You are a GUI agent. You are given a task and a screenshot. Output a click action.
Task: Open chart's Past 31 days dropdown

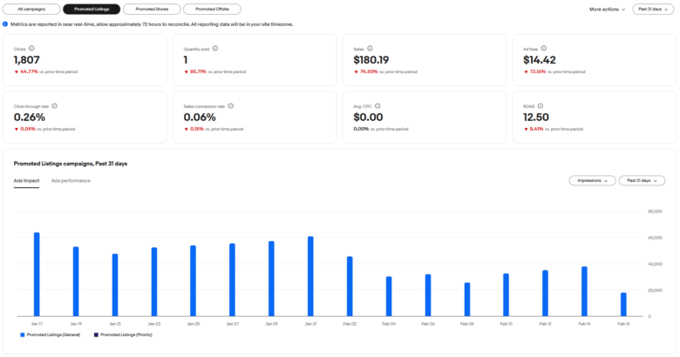(x=642, y=180)
